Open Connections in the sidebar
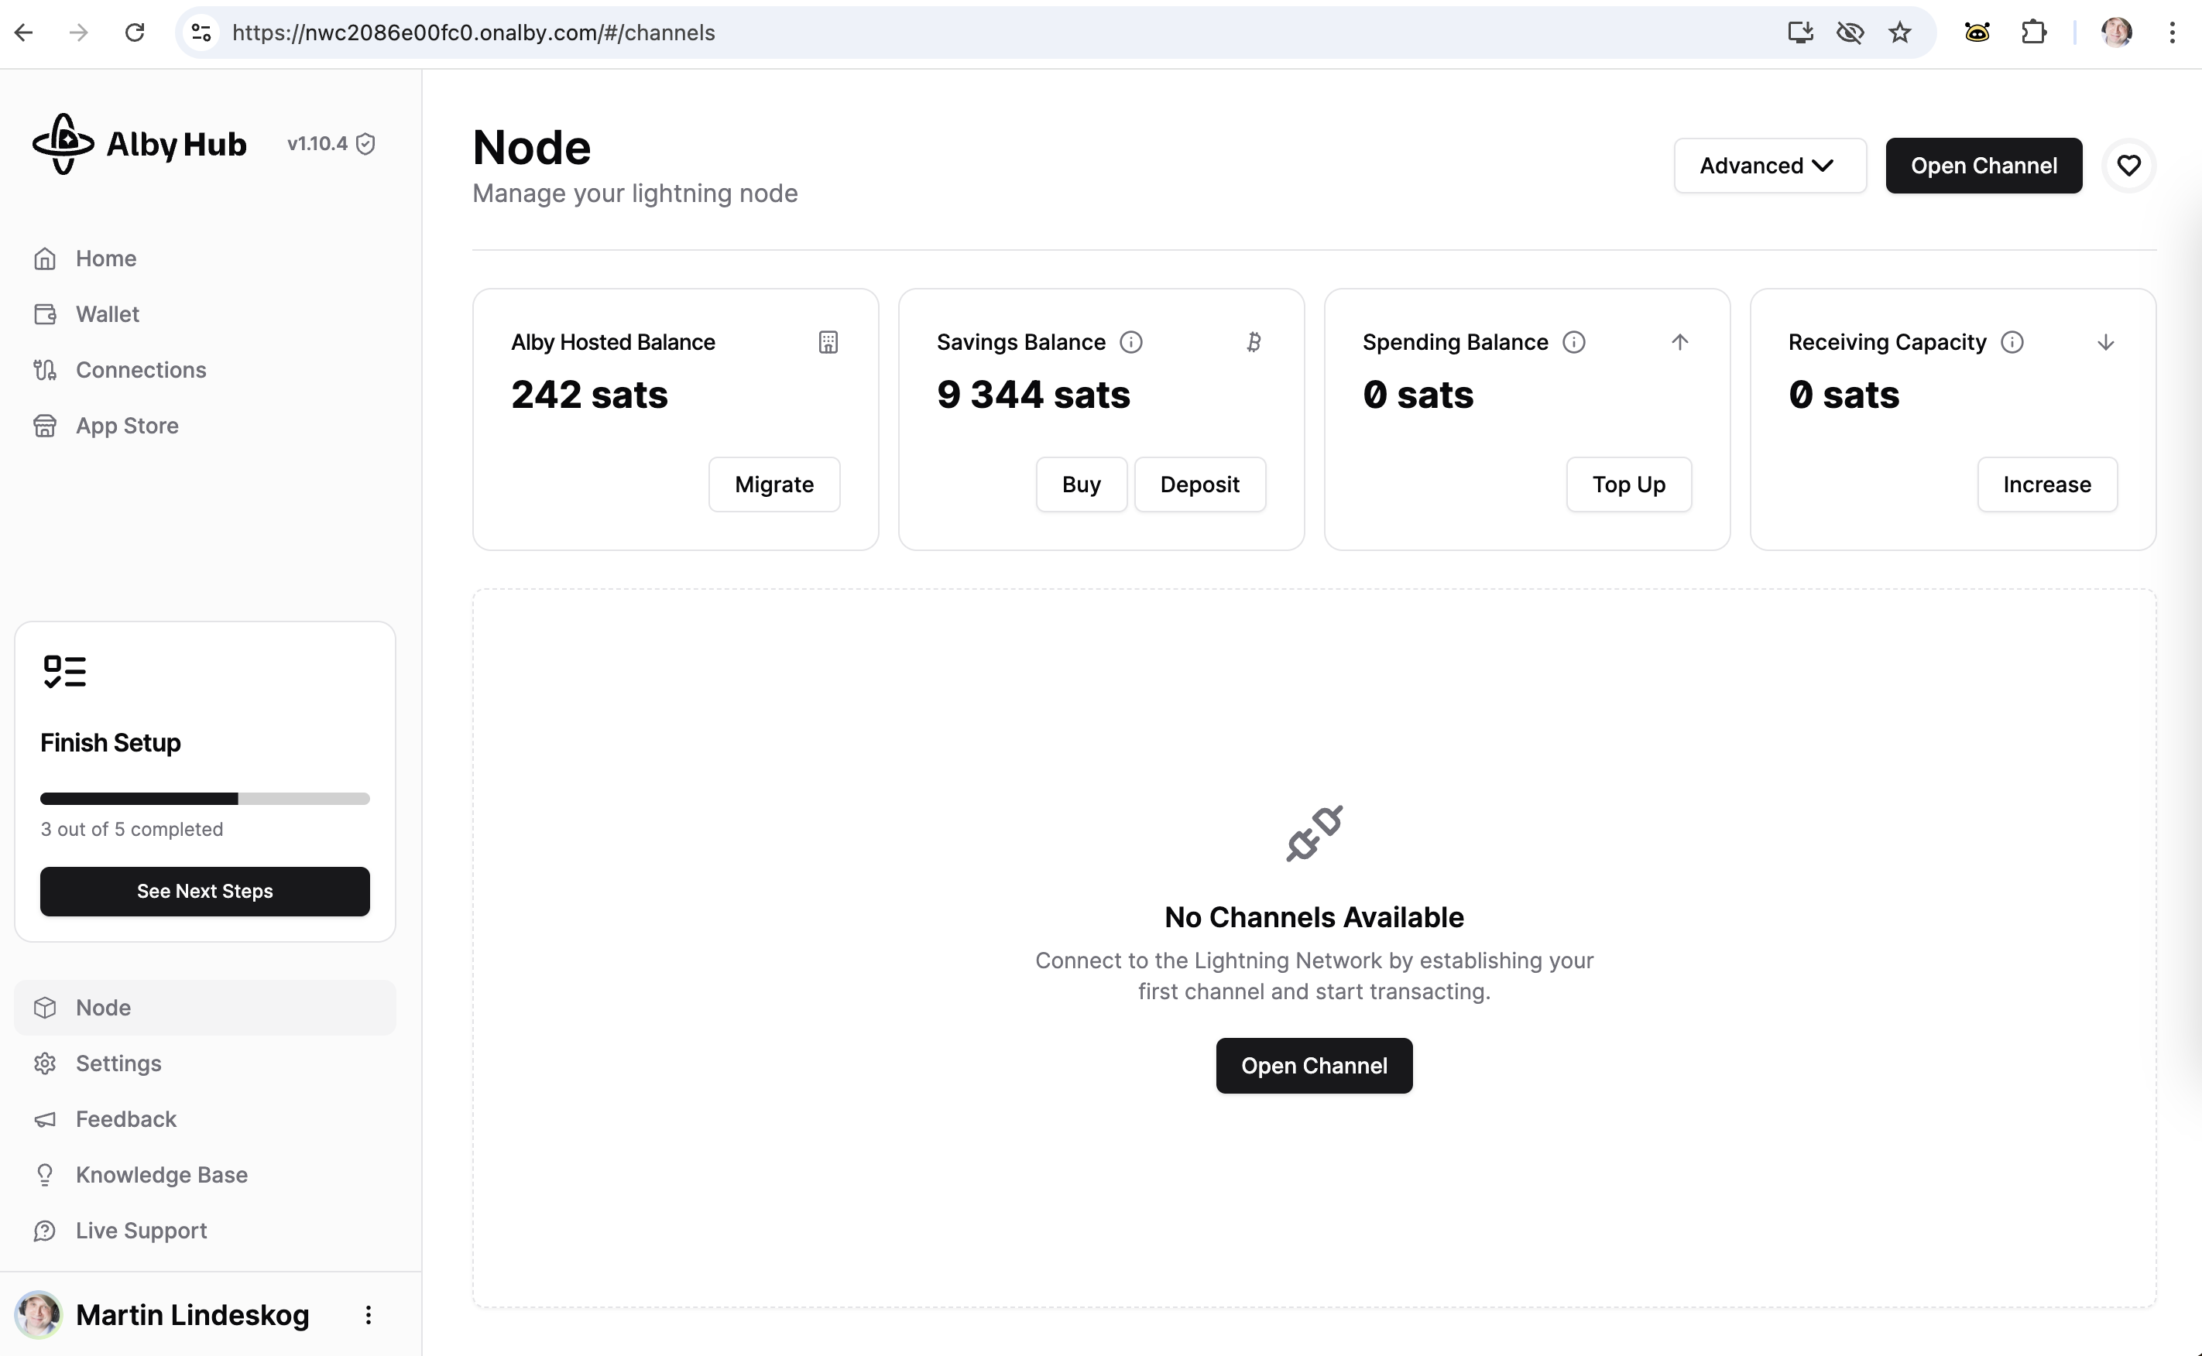 (x=204, y=369)
